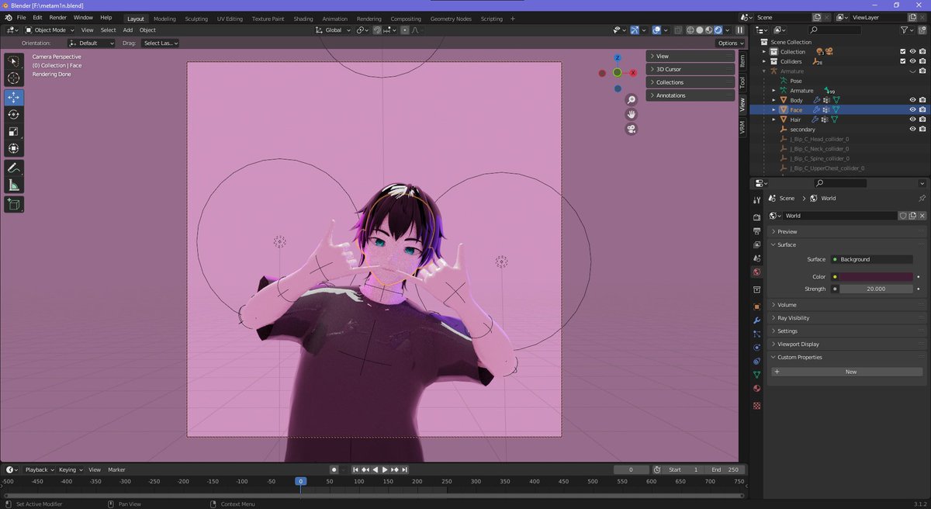Switch to the Geometry Nodes workspace tab
This screenshot has width=931, height=509.
click(451, 19)
